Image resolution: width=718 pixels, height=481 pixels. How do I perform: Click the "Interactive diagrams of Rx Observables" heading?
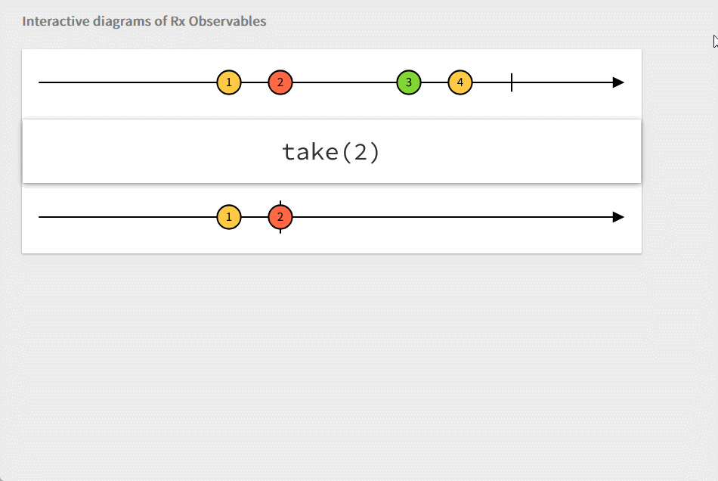pyautogui.click(x=144, y=21)
